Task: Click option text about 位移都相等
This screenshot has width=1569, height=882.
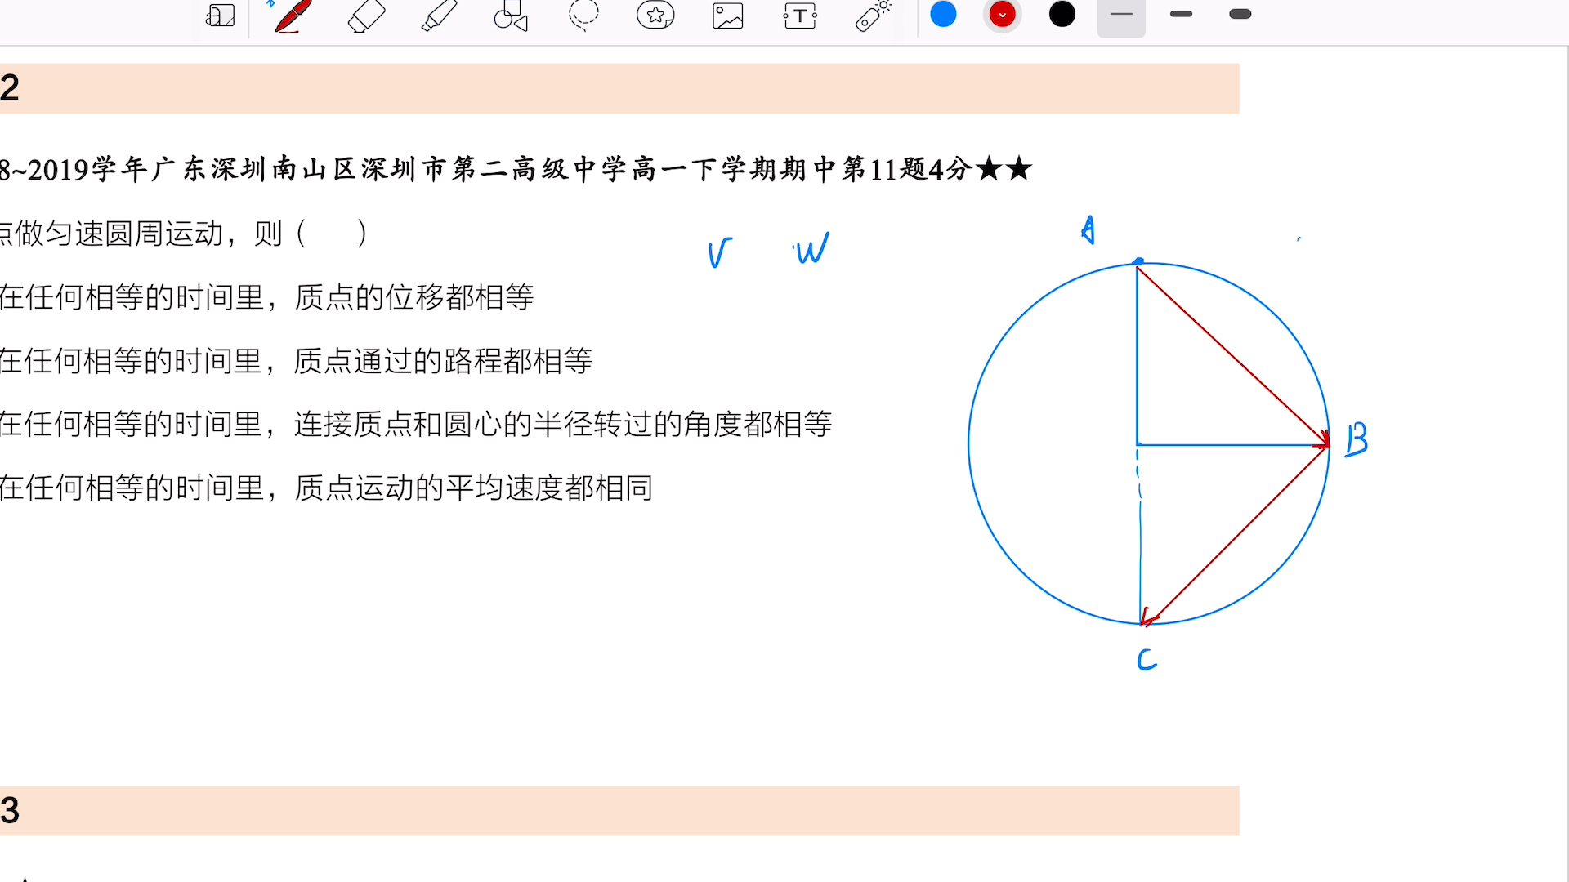Action: coord(266,297)
